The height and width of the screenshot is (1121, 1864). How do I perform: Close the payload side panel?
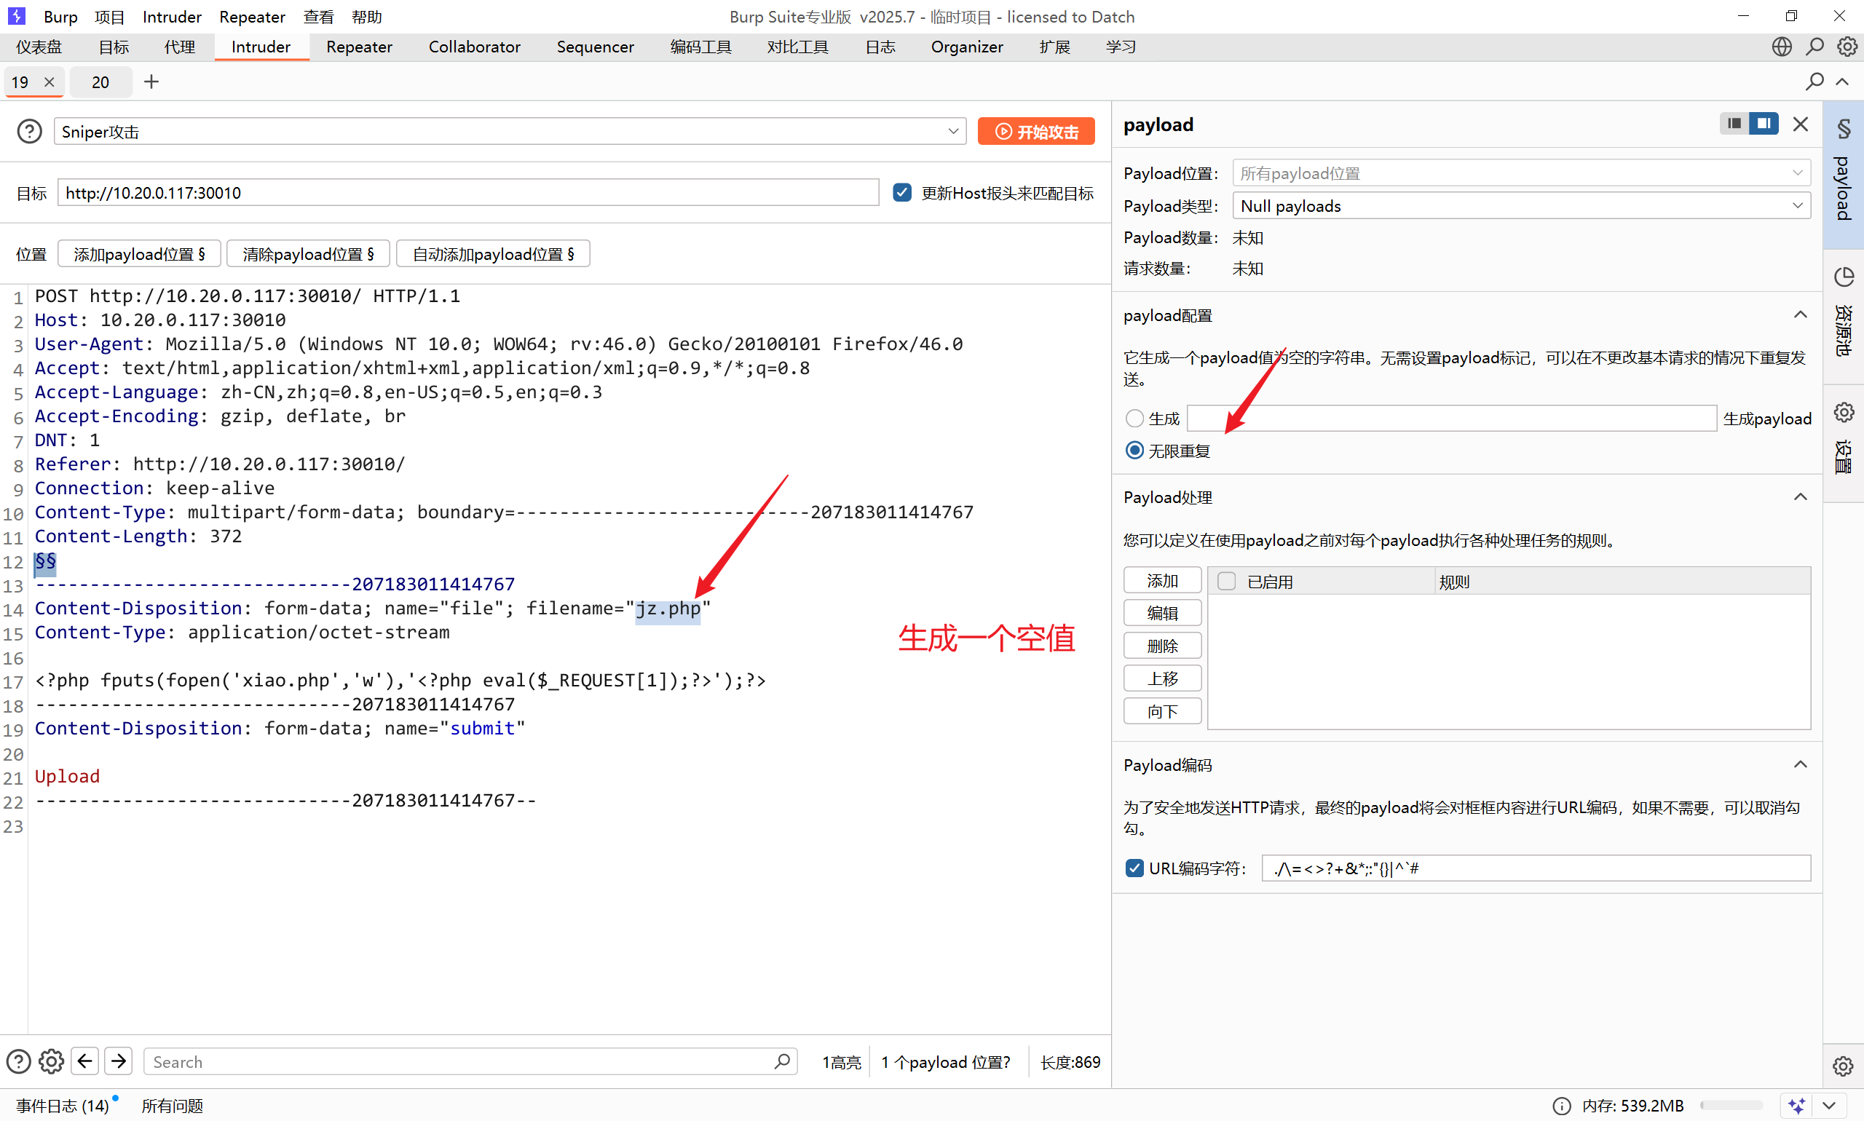pos(1801,124)
